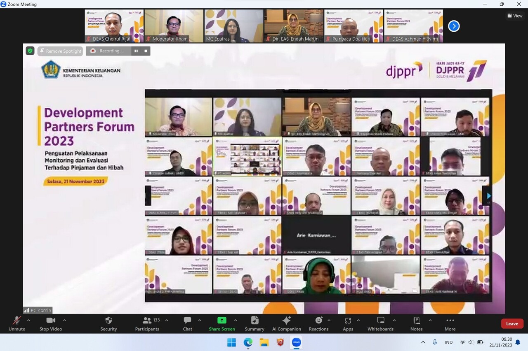Click the Remove Spotlight button
The image size is (528, 351).
[x=60, y=51]
